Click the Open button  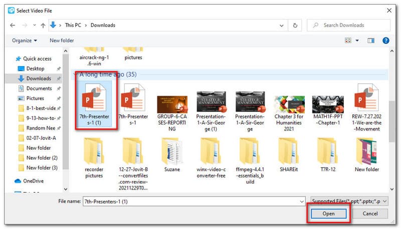pos(328,213)
